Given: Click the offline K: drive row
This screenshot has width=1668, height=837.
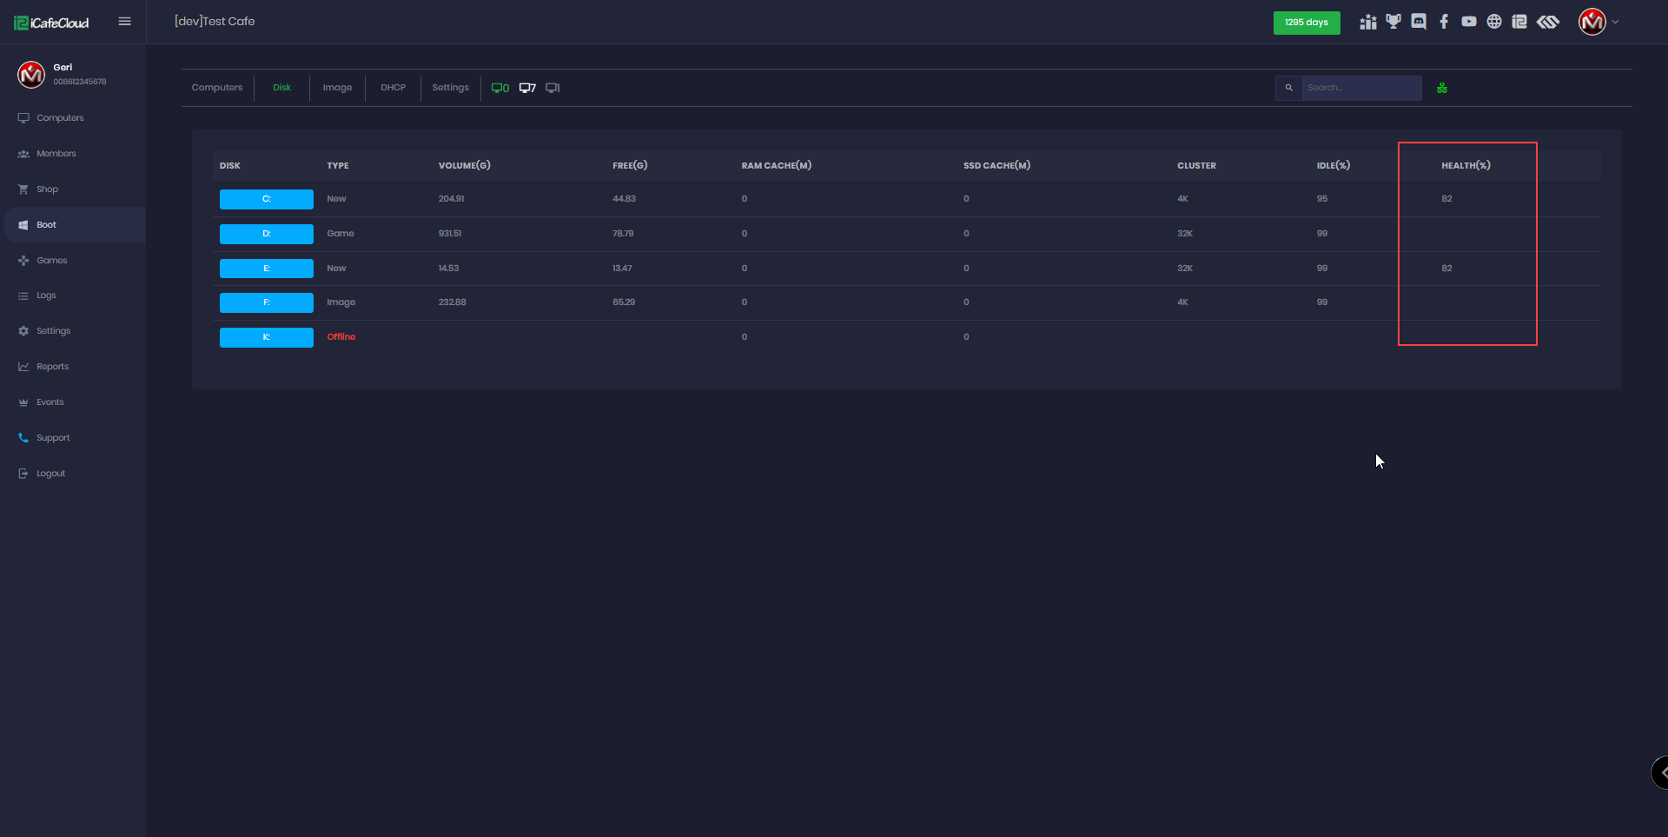Looking at the screenshot, I should [267, 337].
